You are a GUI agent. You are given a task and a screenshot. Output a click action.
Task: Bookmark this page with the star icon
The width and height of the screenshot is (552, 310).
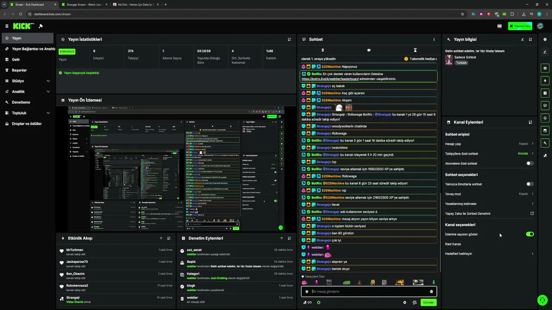tap(462, 14)
